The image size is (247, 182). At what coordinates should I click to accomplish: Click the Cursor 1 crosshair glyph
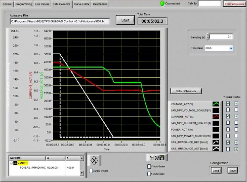pos(15,163)
